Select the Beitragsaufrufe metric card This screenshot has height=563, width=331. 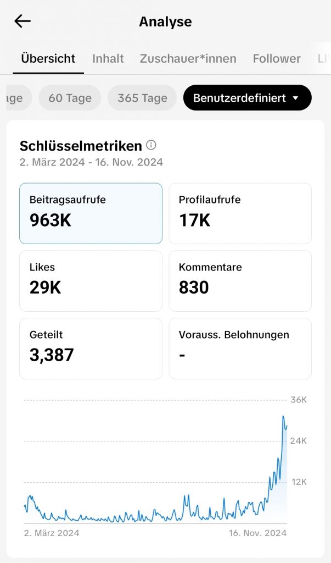coord(91,213)
